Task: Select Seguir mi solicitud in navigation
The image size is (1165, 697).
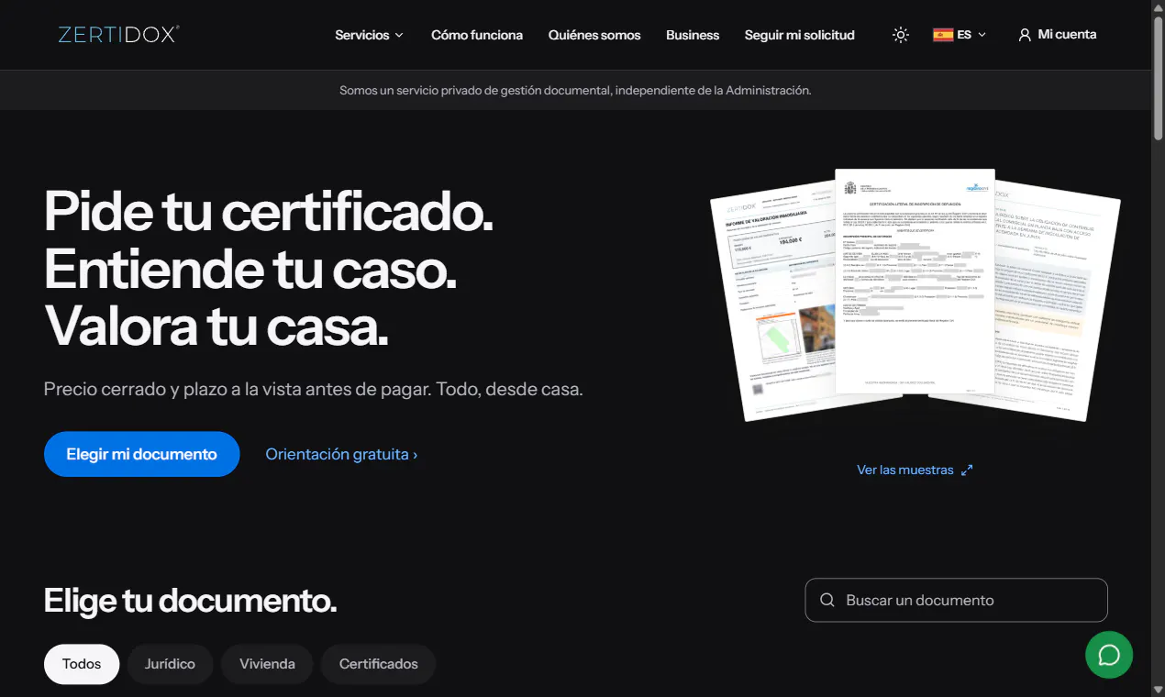Action: 800,35
